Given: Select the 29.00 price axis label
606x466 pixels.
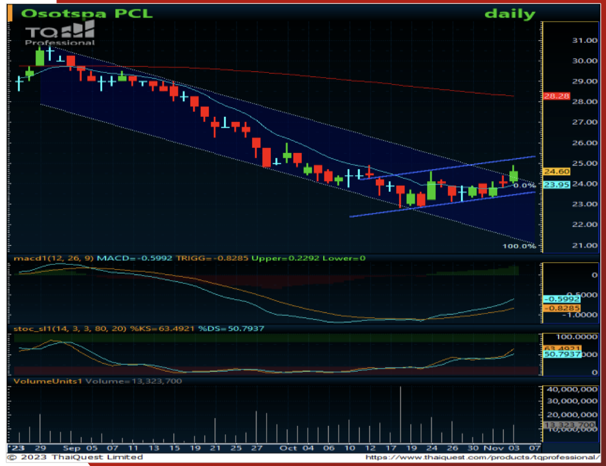Looking at the screenshot, I should (x=585, y=81).
